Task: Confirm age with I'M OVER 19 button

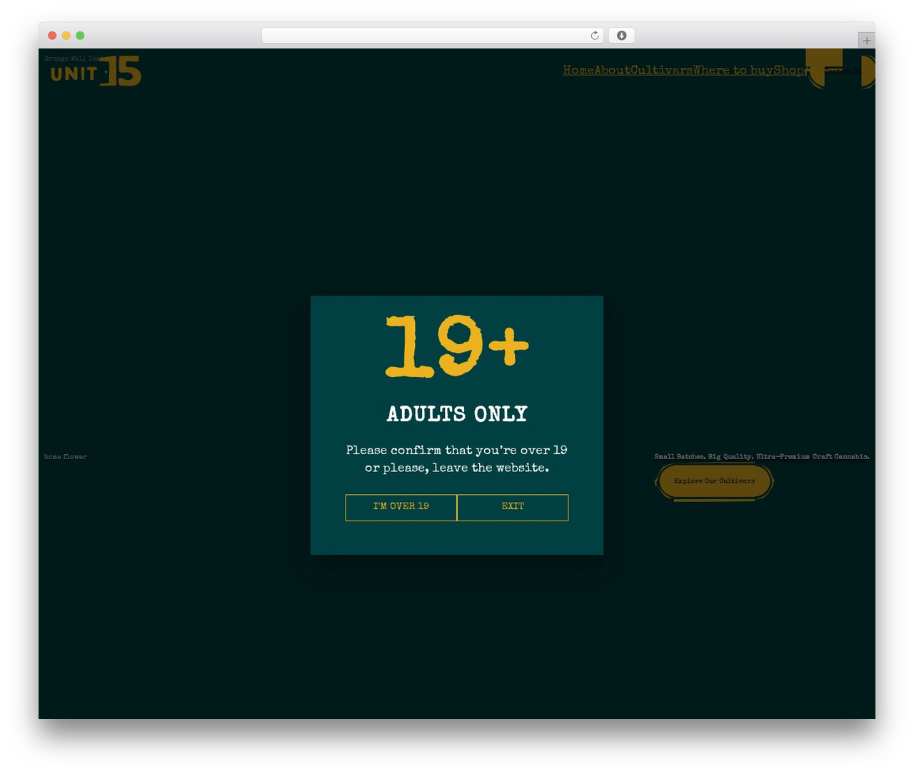Action: click(x=401, y=508)
